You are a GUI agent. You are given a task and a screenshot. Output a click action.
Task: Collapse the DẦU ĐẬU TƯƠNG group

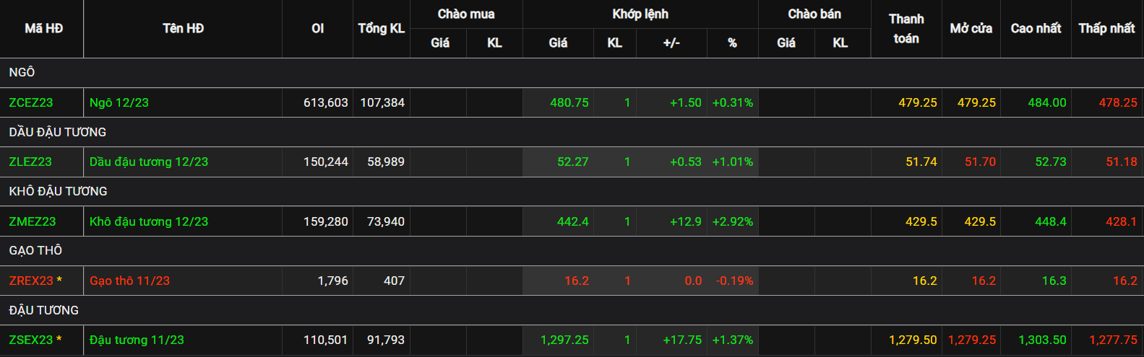click(572, 132)
